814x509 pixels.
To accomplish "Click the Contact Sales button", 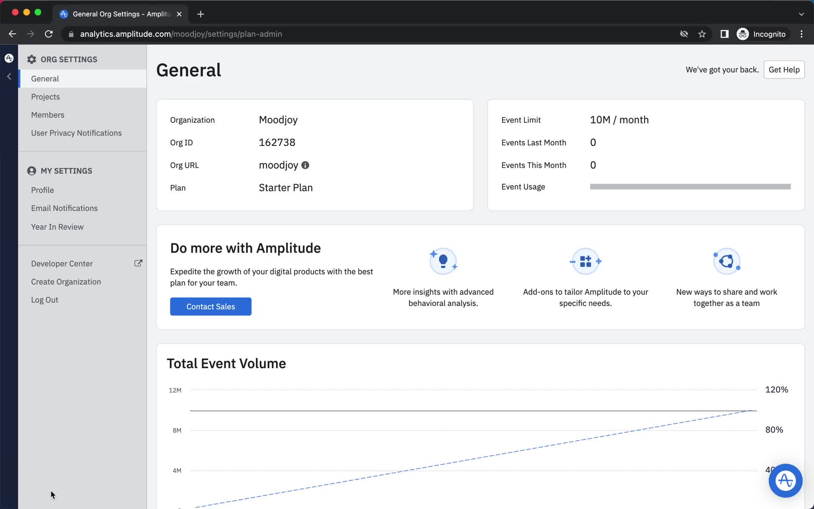I will click(211, 307).
